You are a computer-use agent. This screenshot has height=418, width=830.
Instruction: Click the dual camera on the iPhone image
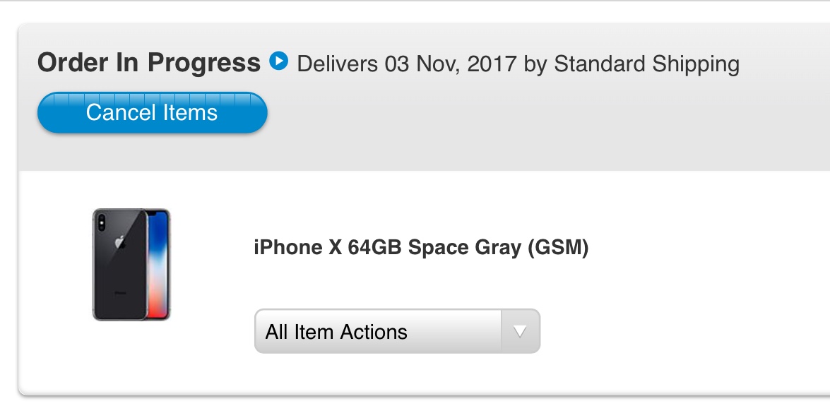[x=101, y=222]
